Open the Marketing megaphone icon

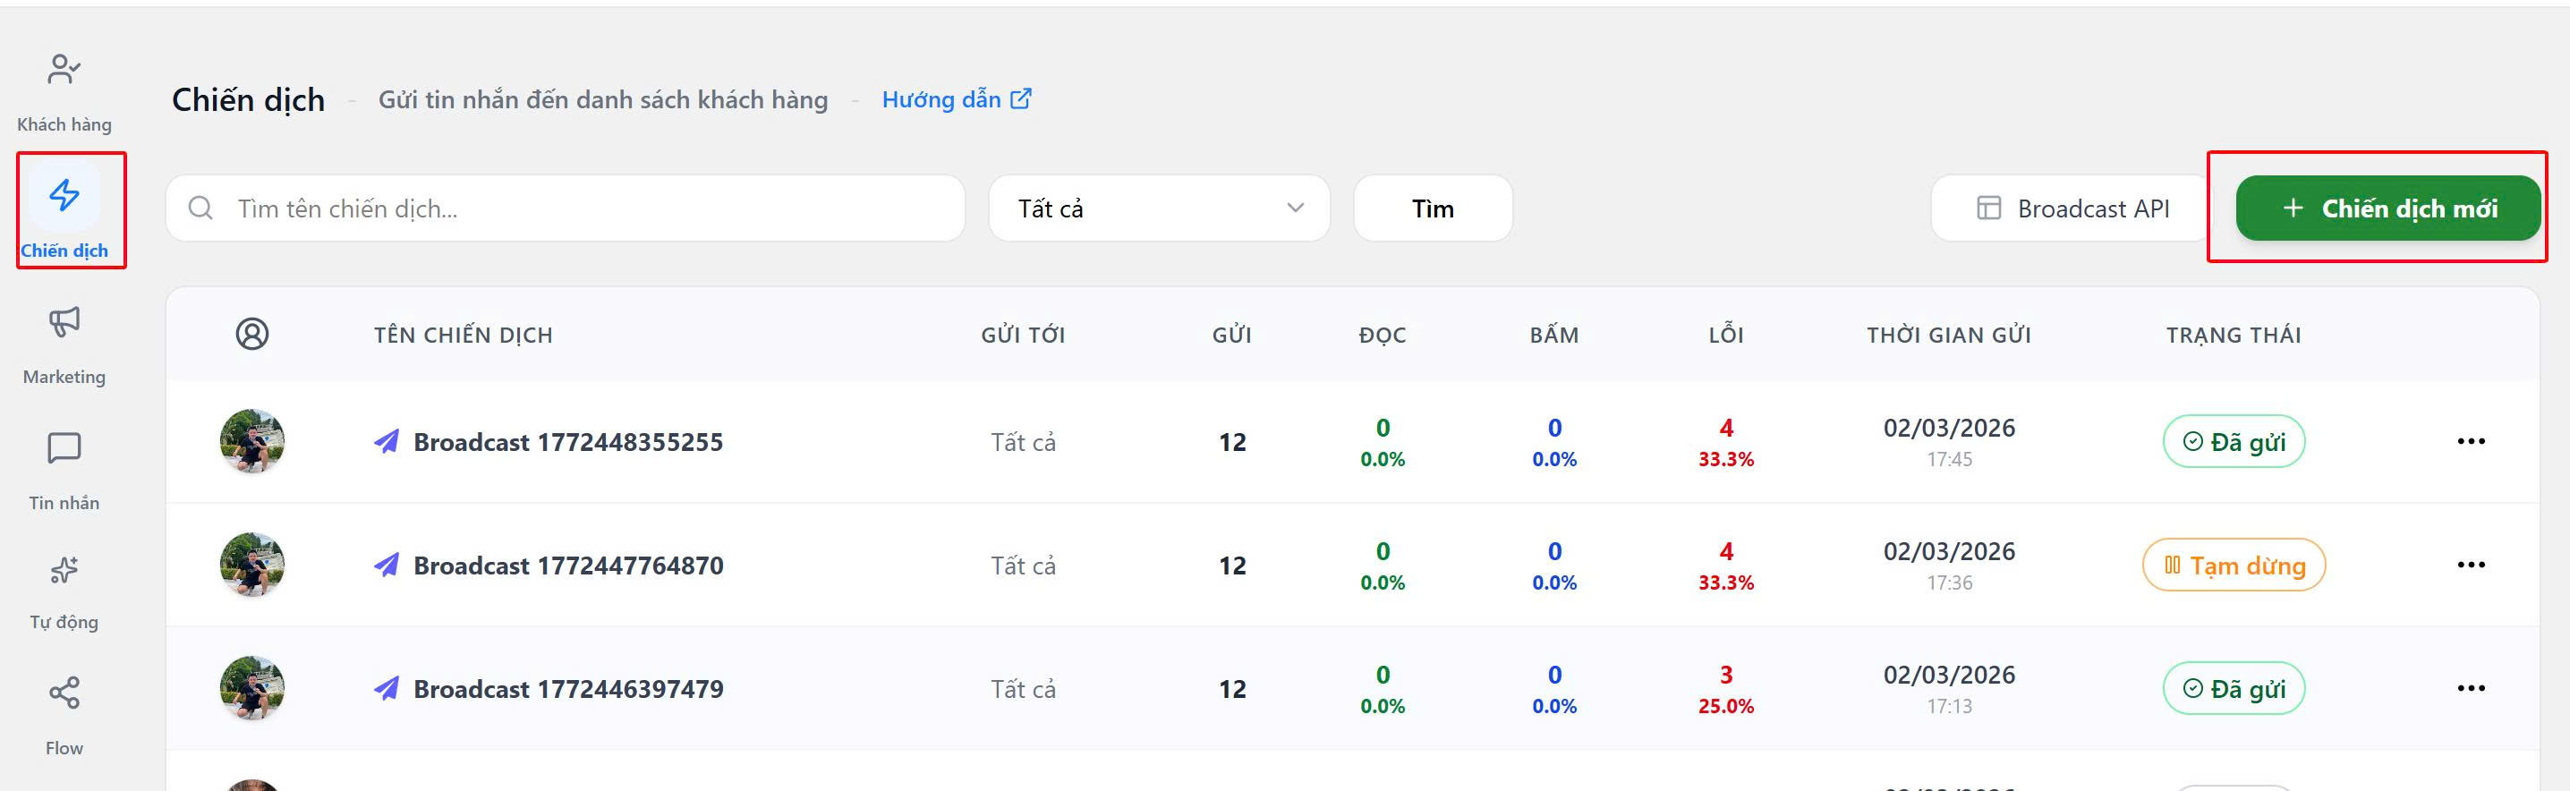(x=64, y=321)
